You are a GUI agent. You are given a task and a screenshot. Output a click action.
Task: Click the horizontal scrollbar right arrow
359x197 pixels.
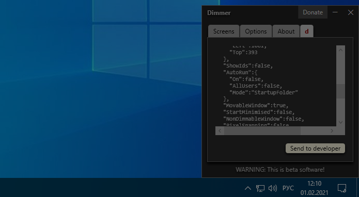click(332, 130)
